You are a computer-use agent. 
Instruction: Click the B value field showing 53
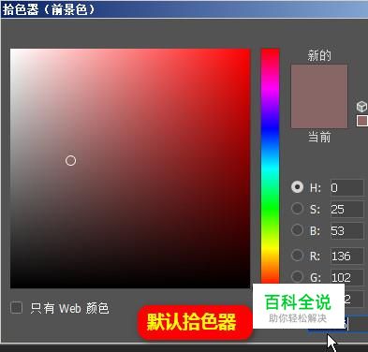pyautogui.click(x=347, y=231)
